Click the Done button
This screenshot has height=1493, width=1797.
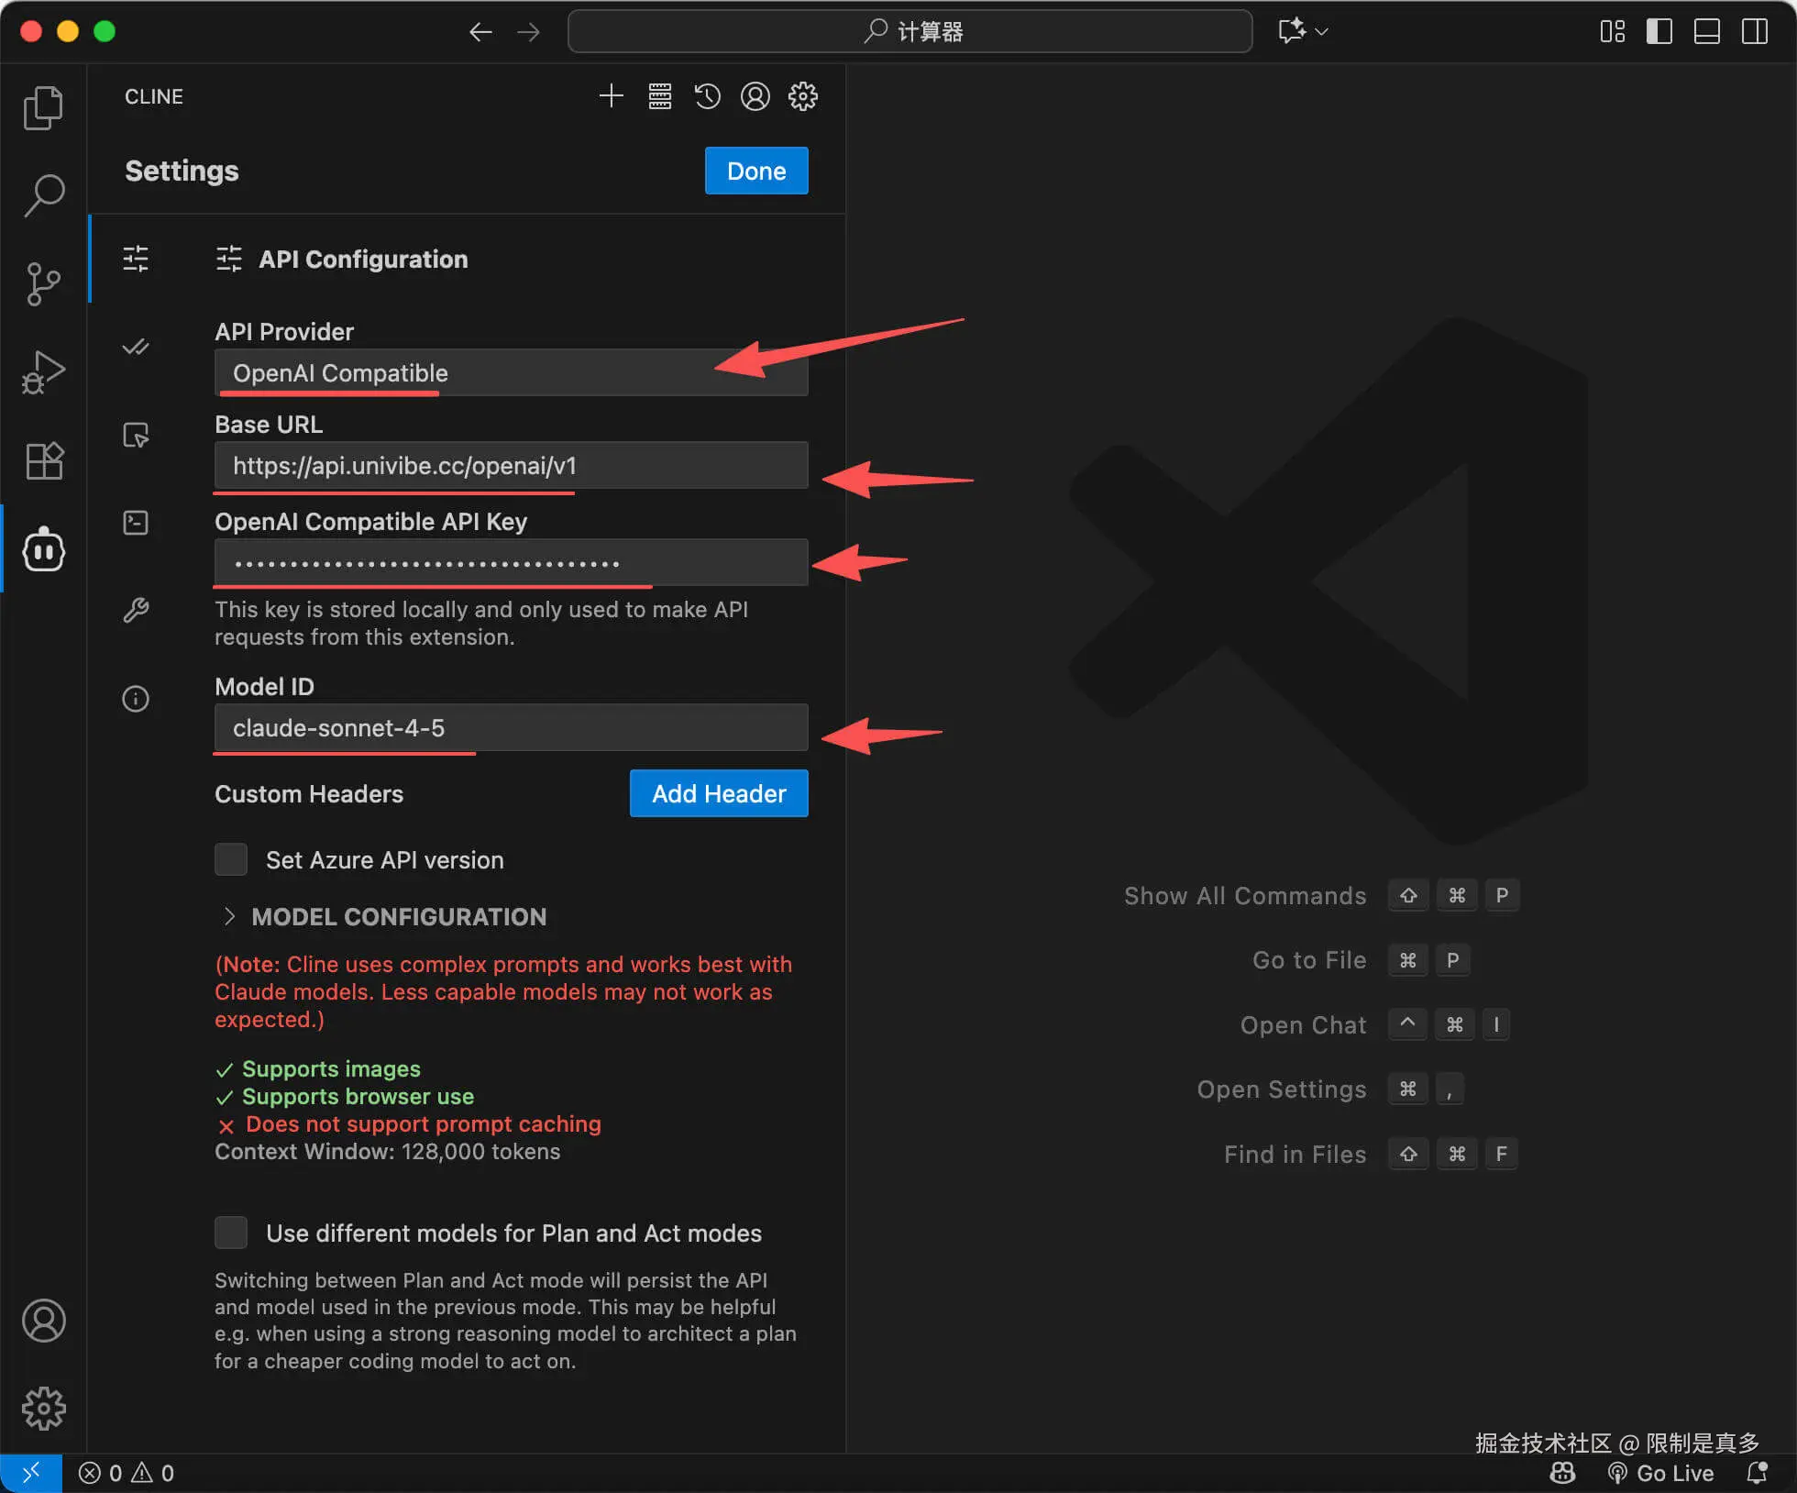click(x=755, y=171)
